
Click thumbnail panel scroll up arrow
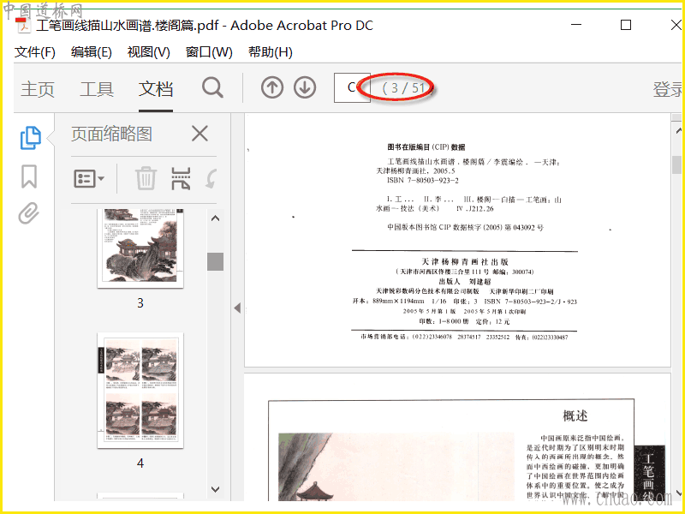pyautogui.click(x=215, y=218)
